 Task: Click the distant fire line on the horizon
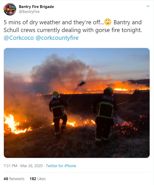click(x=117, y=90)
